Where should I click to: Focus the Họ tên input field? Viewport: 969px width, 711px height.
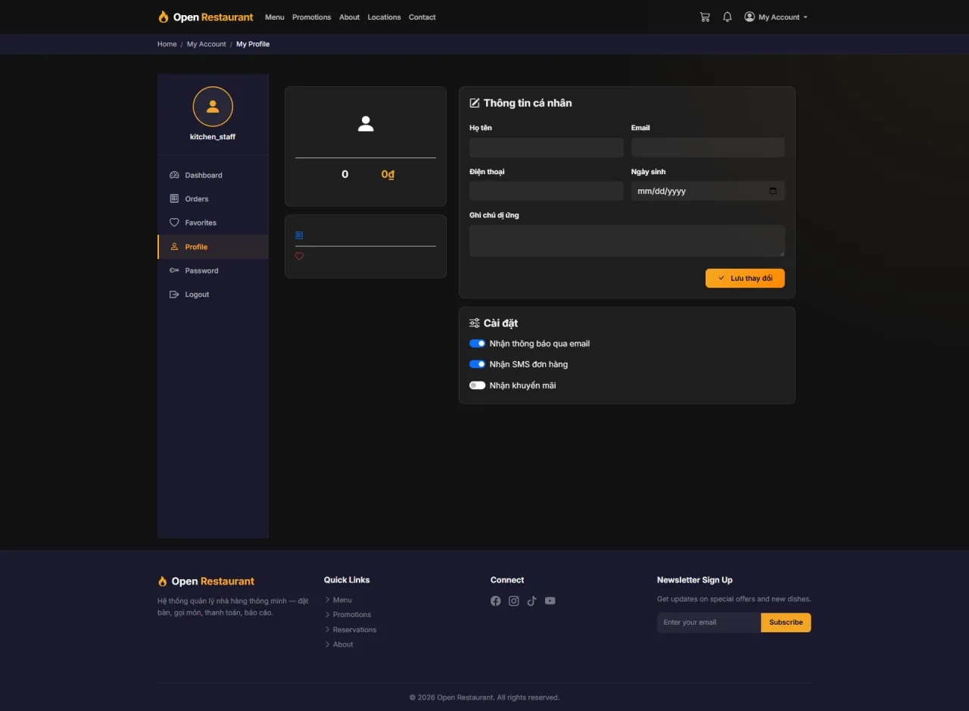tap(547, 148)
